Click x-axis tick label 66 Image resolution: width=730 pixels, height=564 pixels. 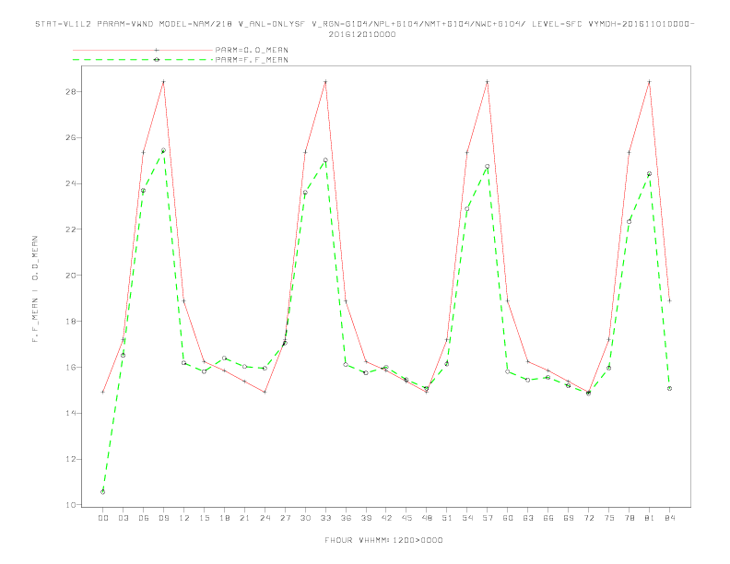[548, 518]
